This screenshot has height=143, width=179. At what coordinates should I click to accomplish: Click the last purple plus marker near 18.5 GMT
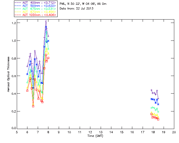(x=158, y=98)
